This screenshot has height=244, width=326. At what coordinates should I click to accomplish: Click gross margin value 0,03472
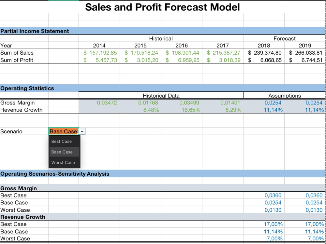tap(107, 102)
